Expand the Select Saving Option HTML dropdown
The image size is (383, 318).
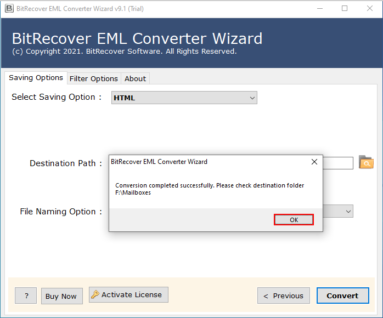coord(184,98)
